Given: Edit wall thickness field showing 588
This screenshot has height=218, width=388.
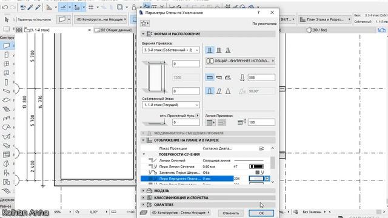Looking at the screenshot, I should 261,78.
